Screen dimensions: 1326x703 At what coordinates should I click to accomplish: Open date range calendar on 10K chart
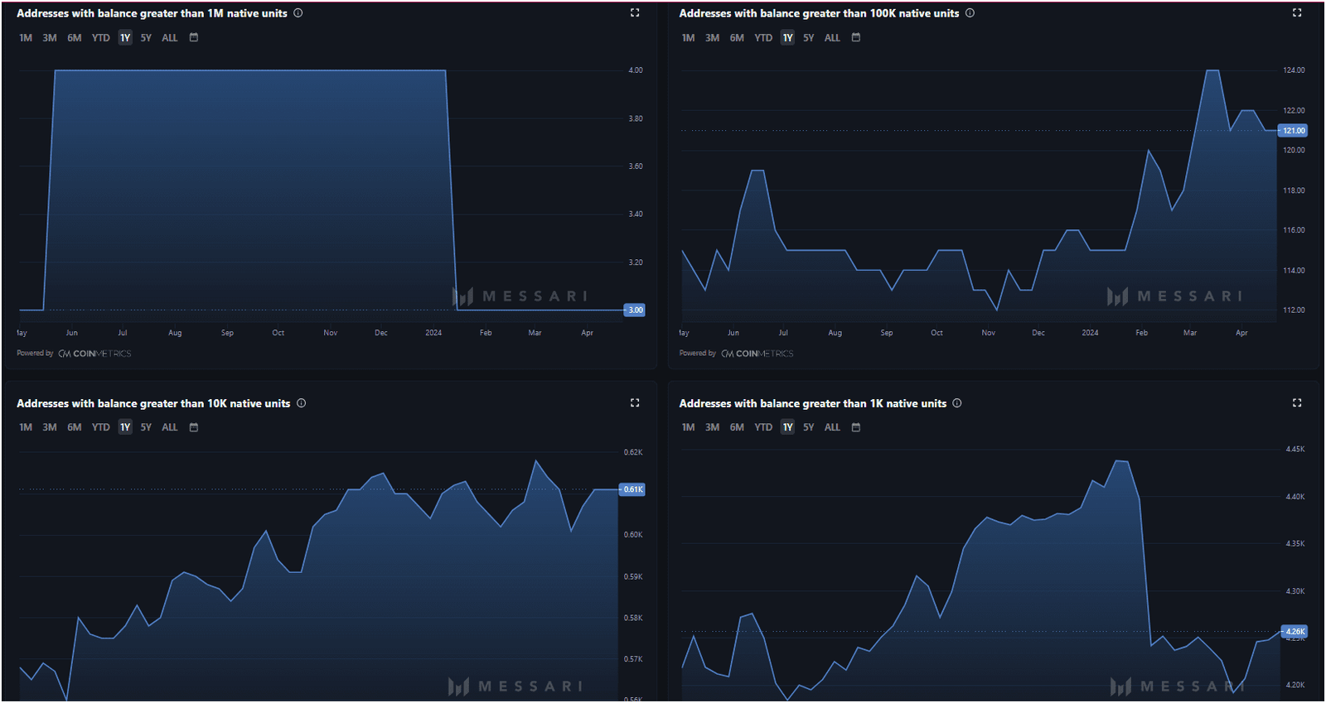(194, 427)
